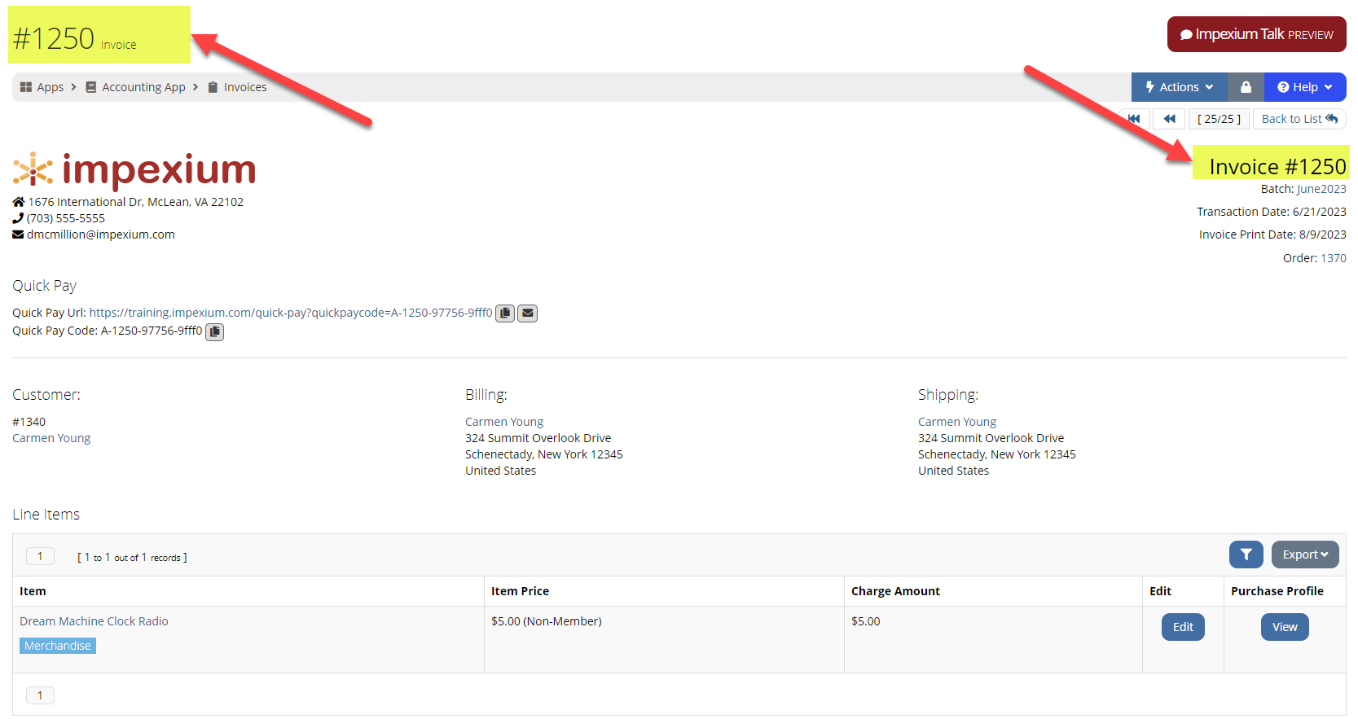Open order 1370 link
This screenshot has width=1358, height=719.
click(x=1334, y=258)
